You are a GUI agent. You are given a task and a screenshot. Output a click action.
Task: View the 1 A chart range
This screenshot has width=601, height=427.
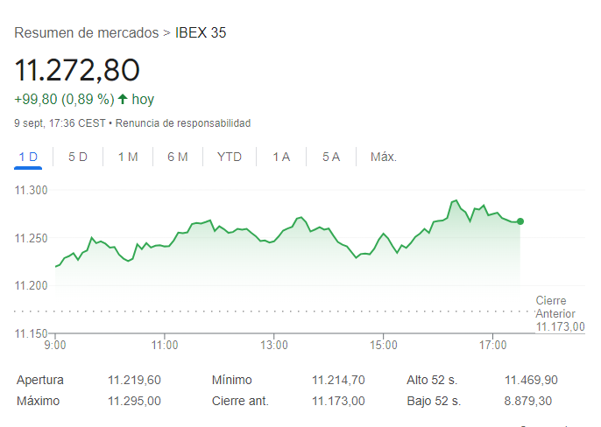coord(281,157)
